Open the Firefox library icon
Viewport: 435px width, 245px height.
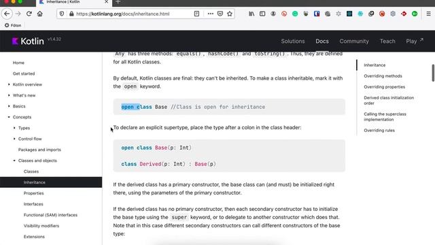tap(251, 14)
